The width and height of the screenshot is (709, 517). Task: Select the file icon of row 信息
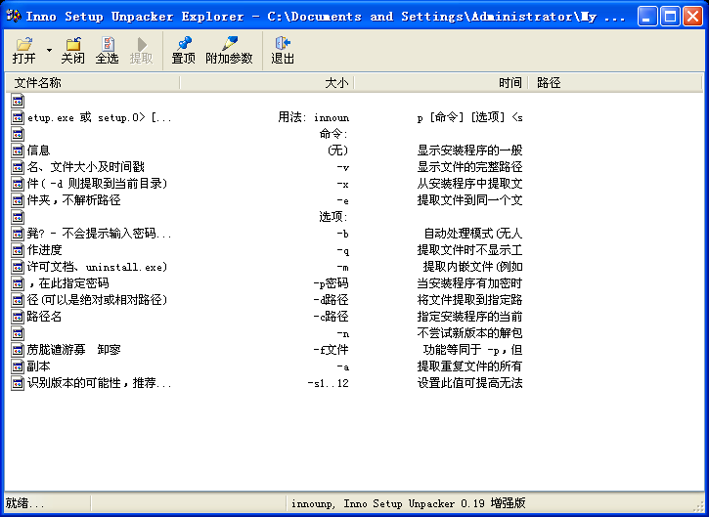pos(18,151)
